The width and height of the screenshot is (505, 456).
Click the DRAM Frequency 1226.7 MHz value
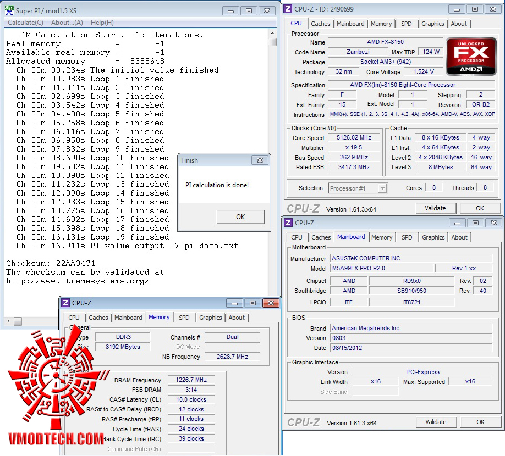[x=191, y=380]
